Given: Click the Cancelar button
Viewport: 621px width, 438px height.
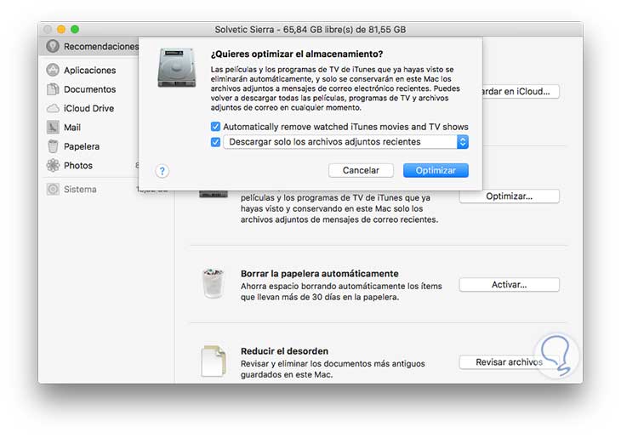Looking at the screenshot, I should (x=361, y=170).
